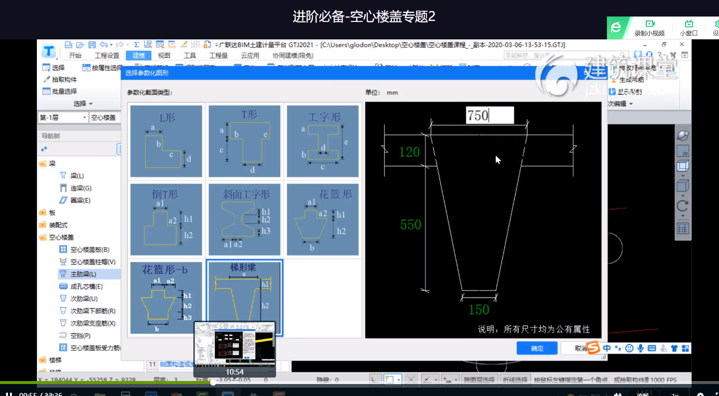Click the 取消 cancel button
Screen dimensions: 719x396
(574, 348)
